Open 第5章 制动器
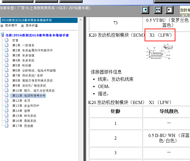Viewport: 190px width, 161px height. tap(22, 65)
